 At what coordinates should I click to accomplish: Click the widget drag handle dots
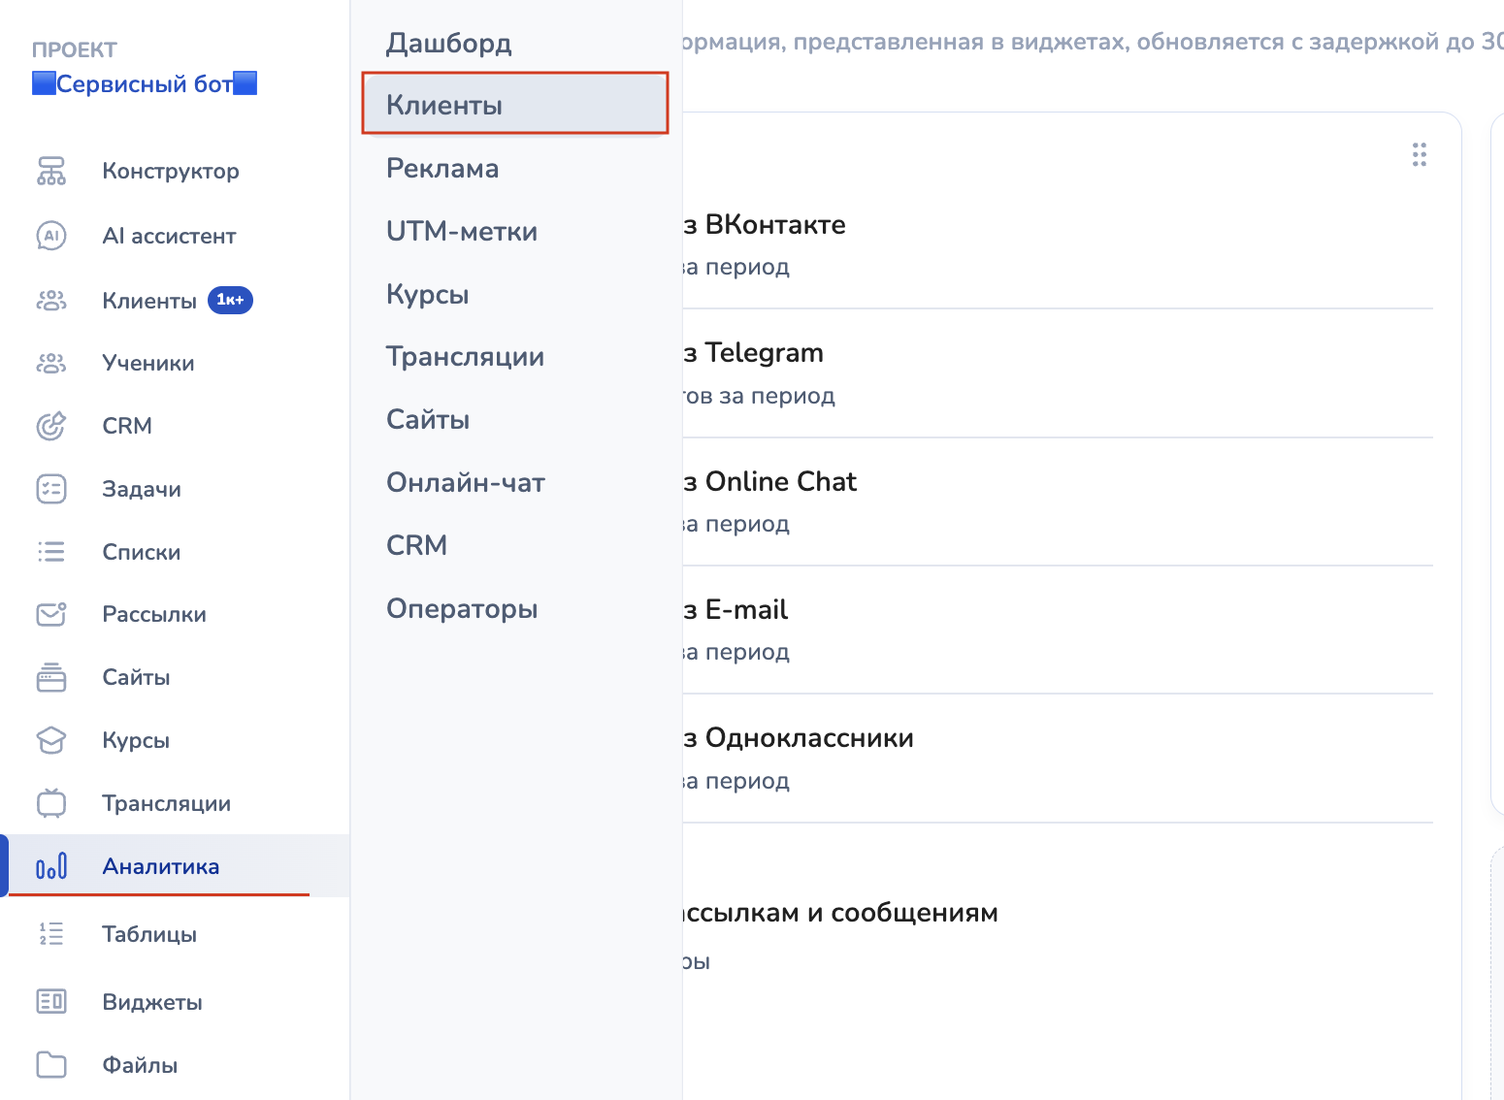click(x=1419, y=155)
